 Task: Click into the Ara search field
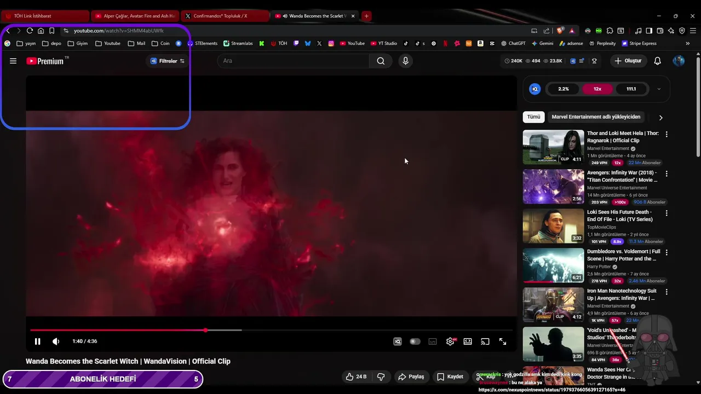(x=294, y=61)
